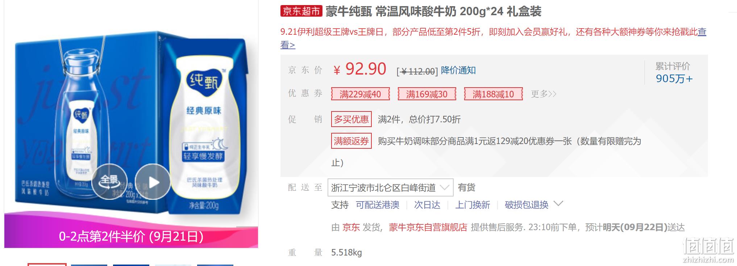Image resolution: width=737 pixels, height=266 pixels.
Task: Open the 上门换新 service link
Action: [x=472, y=205]
